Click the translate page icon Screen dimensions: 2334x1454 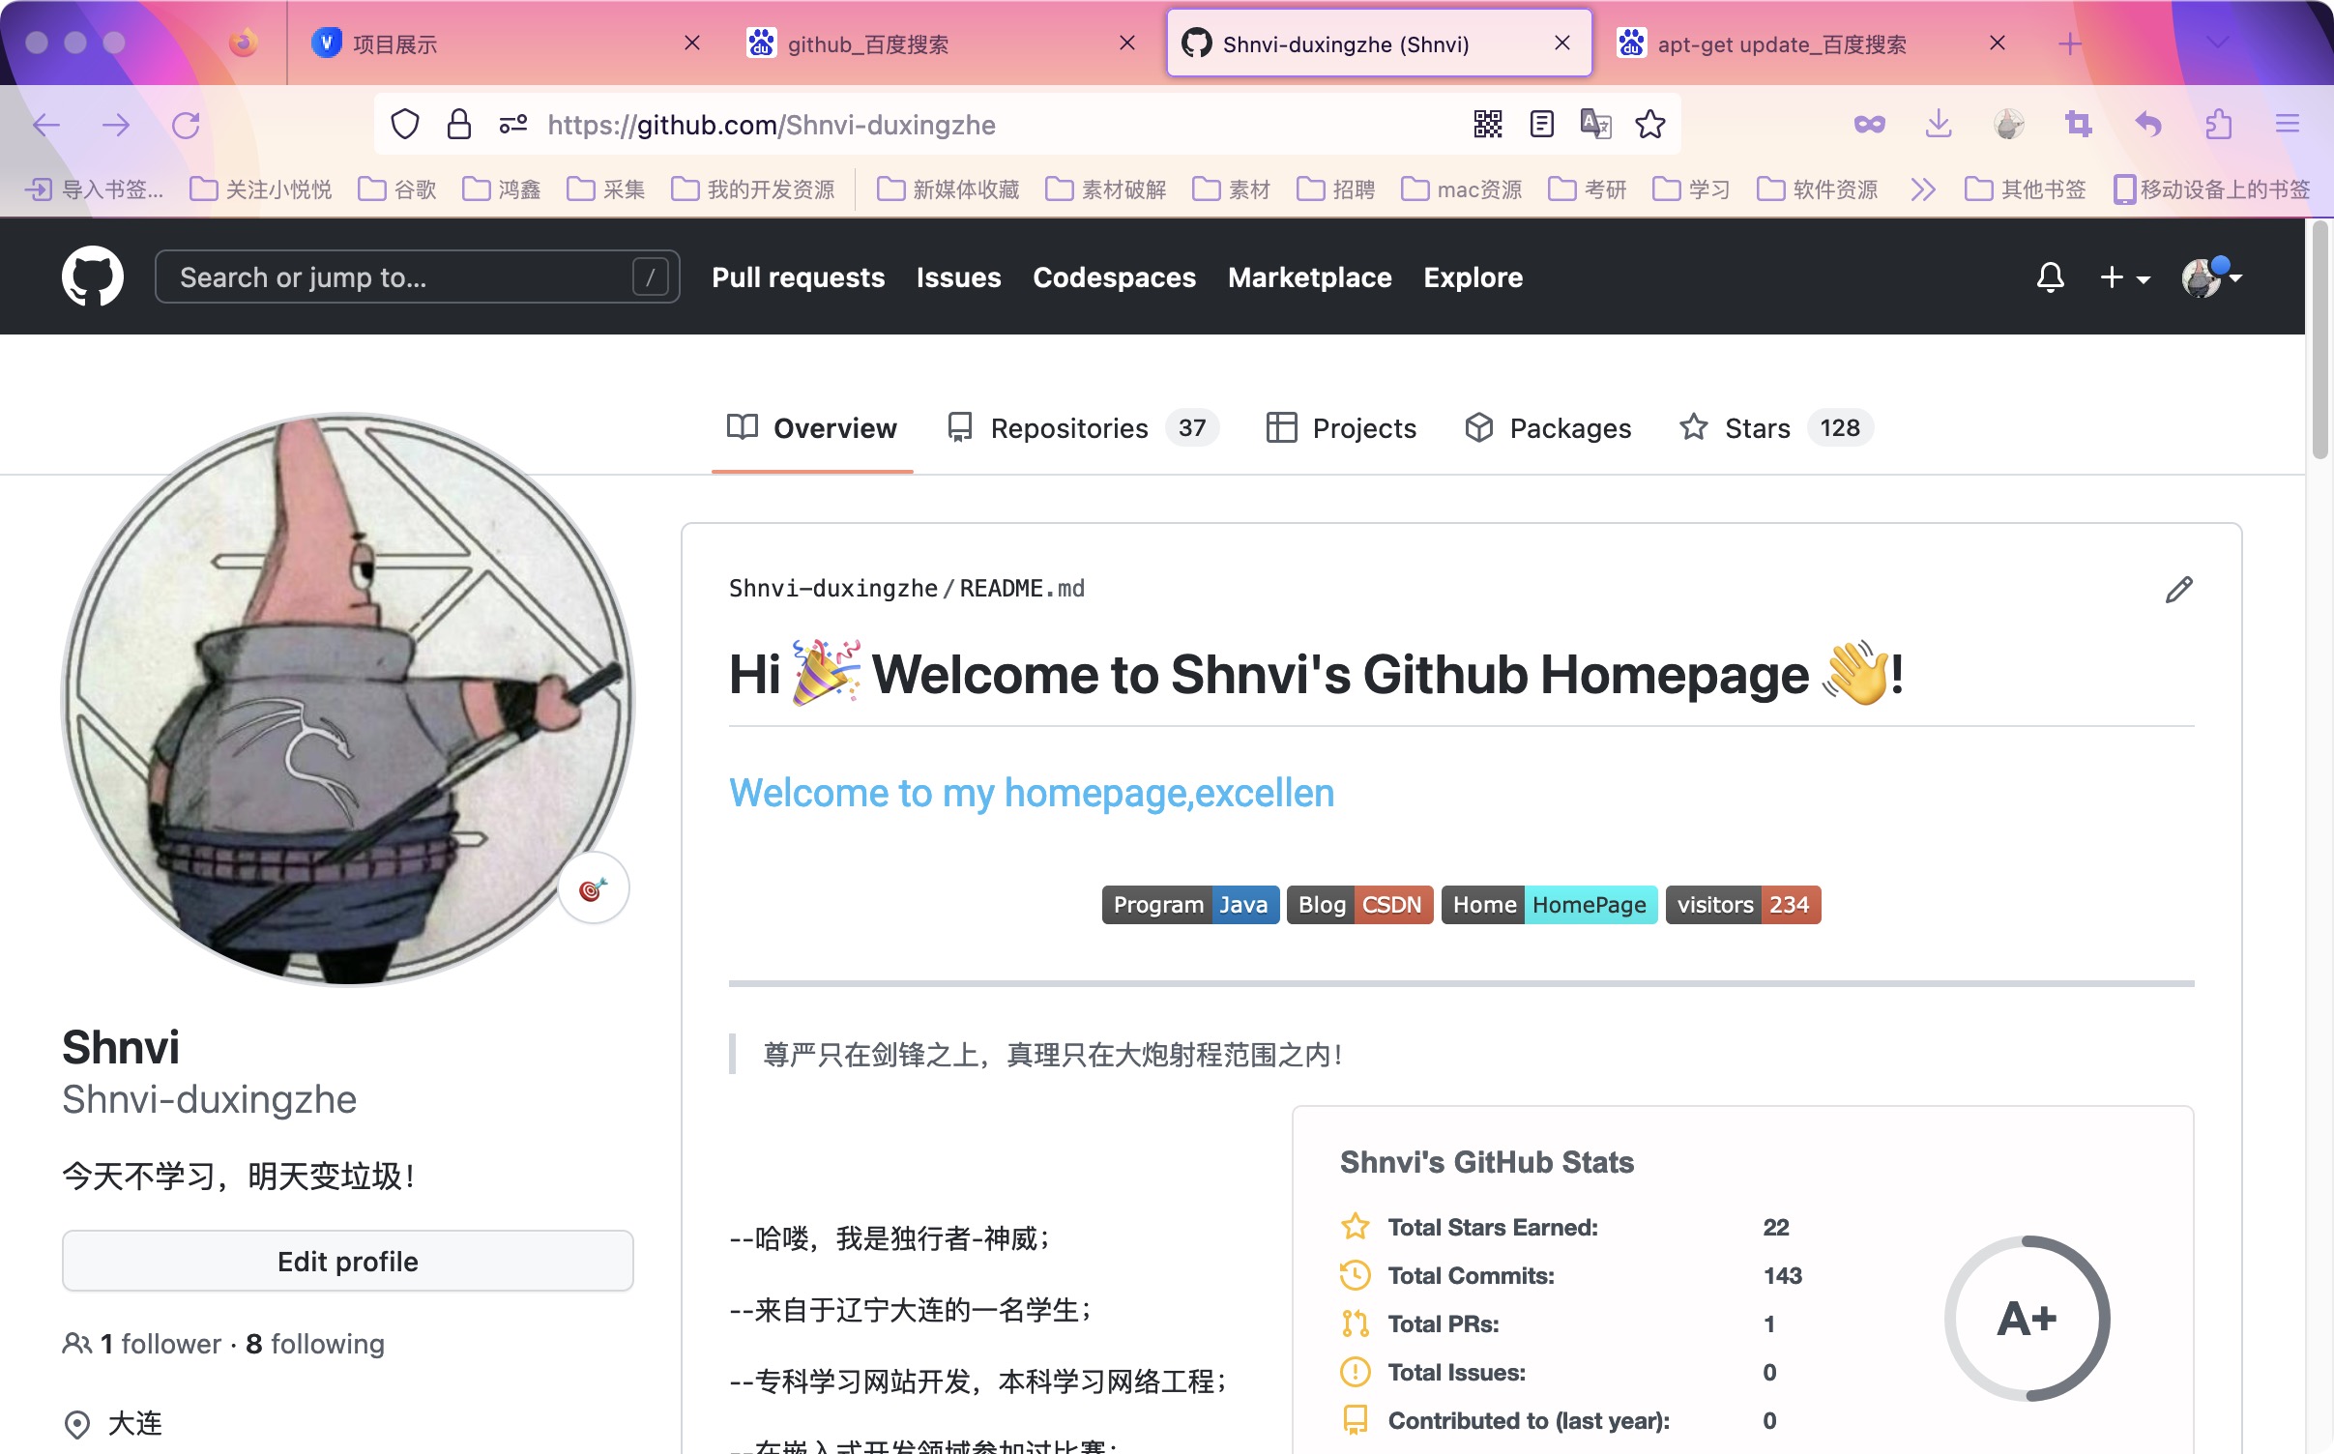click(1595, 125)
